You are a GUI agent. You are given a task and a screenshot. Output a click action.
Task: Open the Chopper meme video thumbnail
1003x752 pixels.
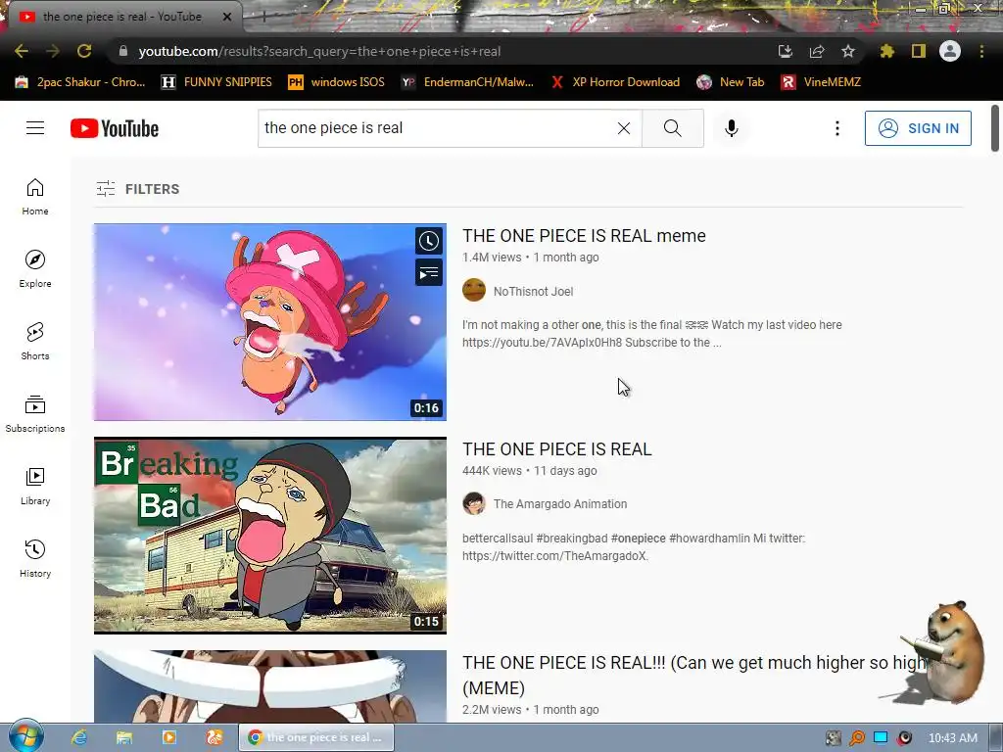coord(270,321)
